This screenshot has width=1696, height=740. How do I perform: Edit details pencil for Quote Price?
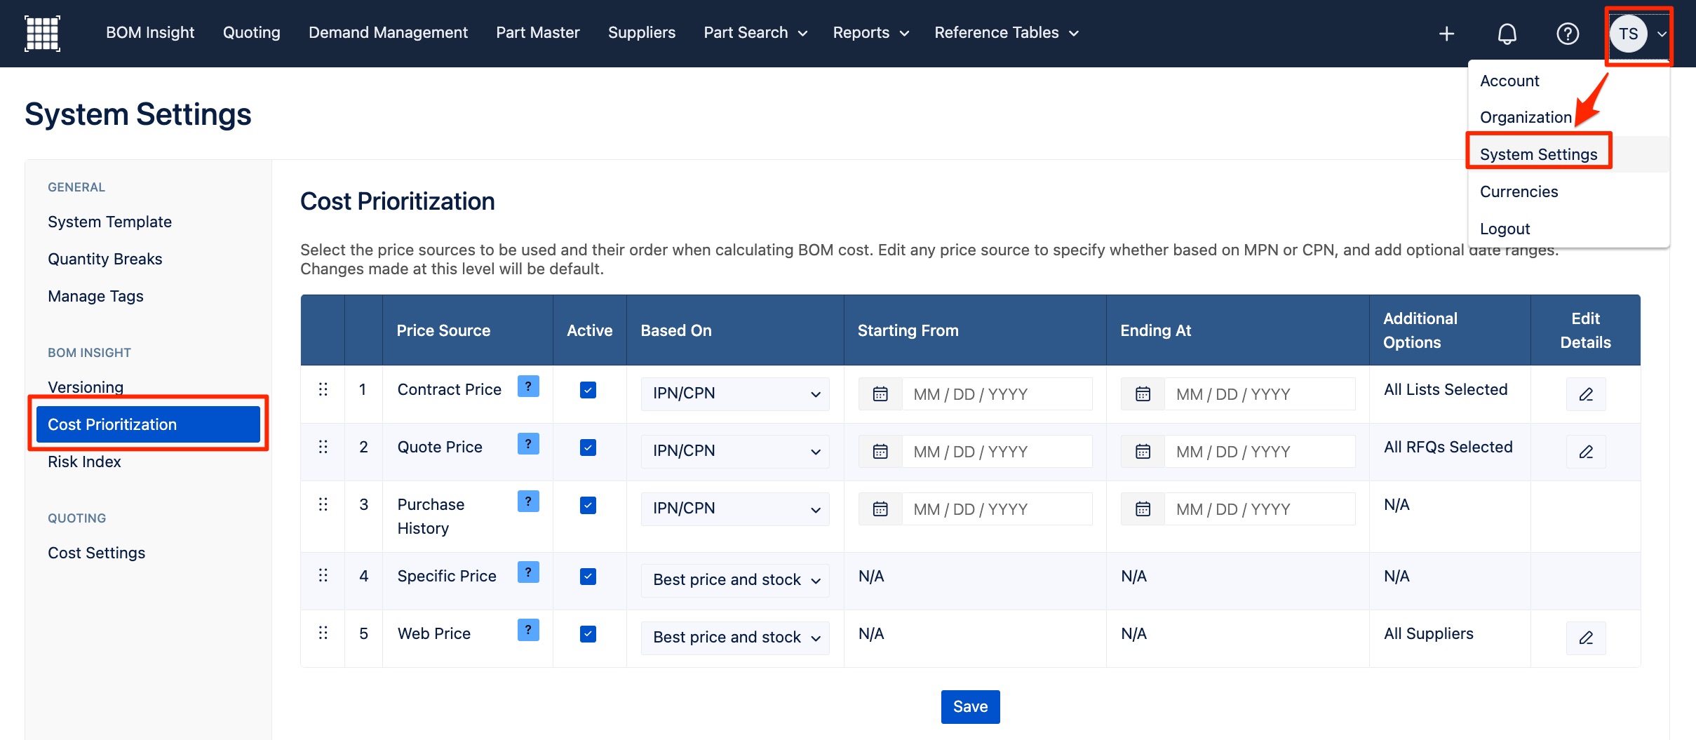1586,452
